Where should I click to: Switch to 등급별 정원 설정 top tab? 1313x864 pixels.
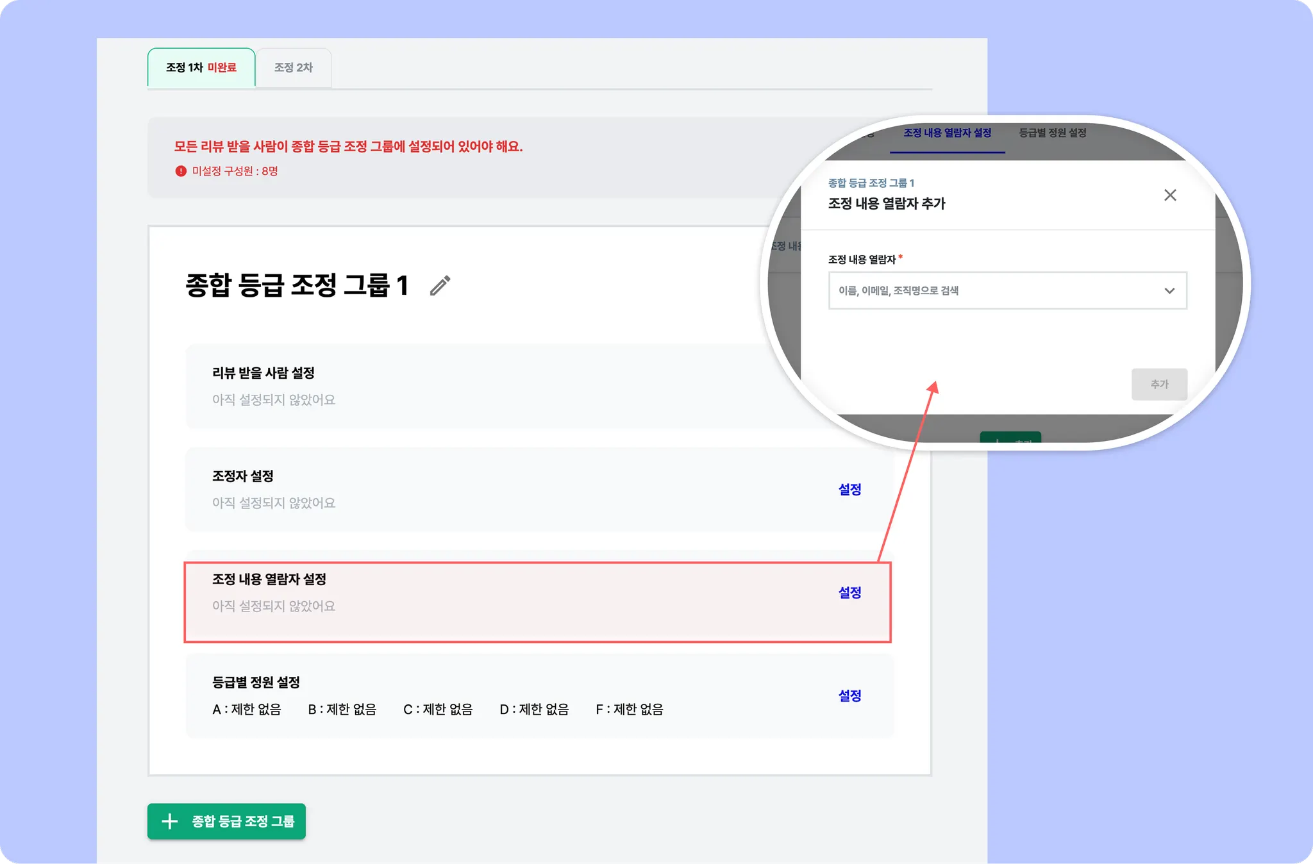(1052, 133)
